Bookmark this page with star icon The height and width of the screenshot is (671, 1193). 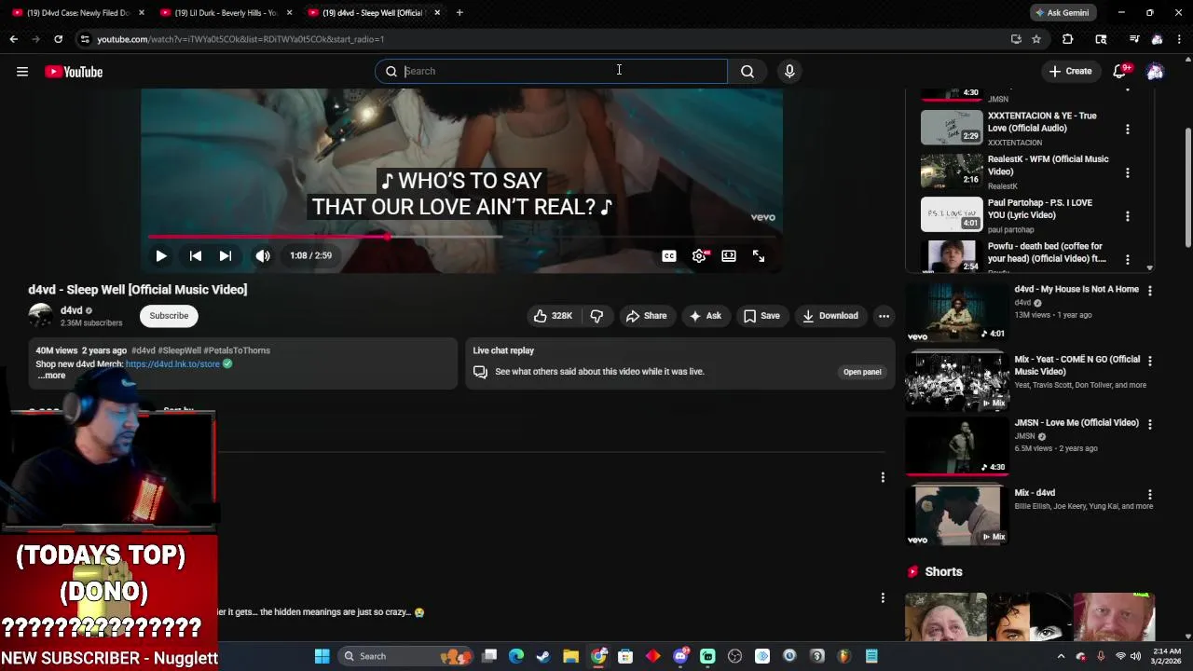(1036, 39)
